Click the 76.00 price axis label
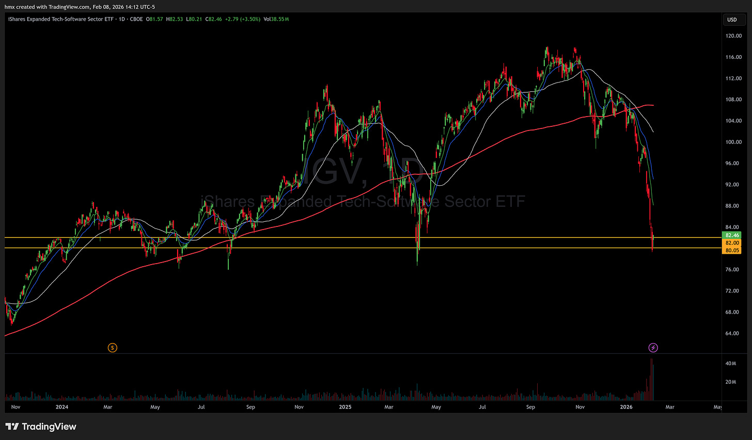The height and width of the screenshot is (440, 752). (x=732, y=270)
